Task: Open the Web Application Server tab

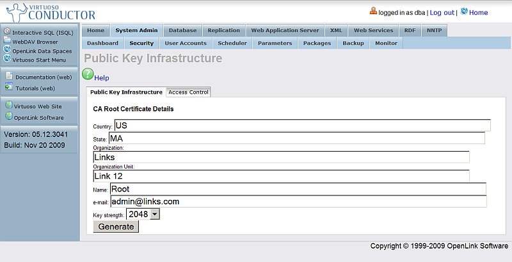Action: [x=285, y=30]
